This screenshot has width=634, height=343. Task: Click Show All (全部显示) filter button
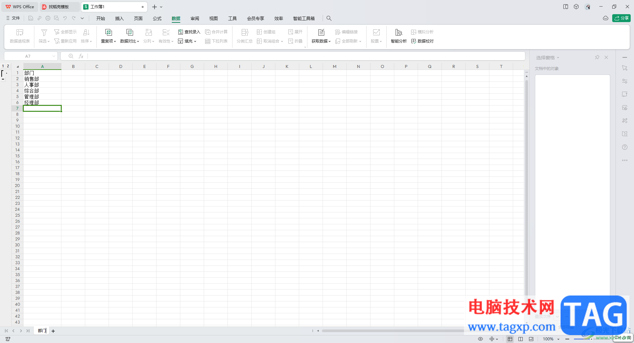pos(65,32)
